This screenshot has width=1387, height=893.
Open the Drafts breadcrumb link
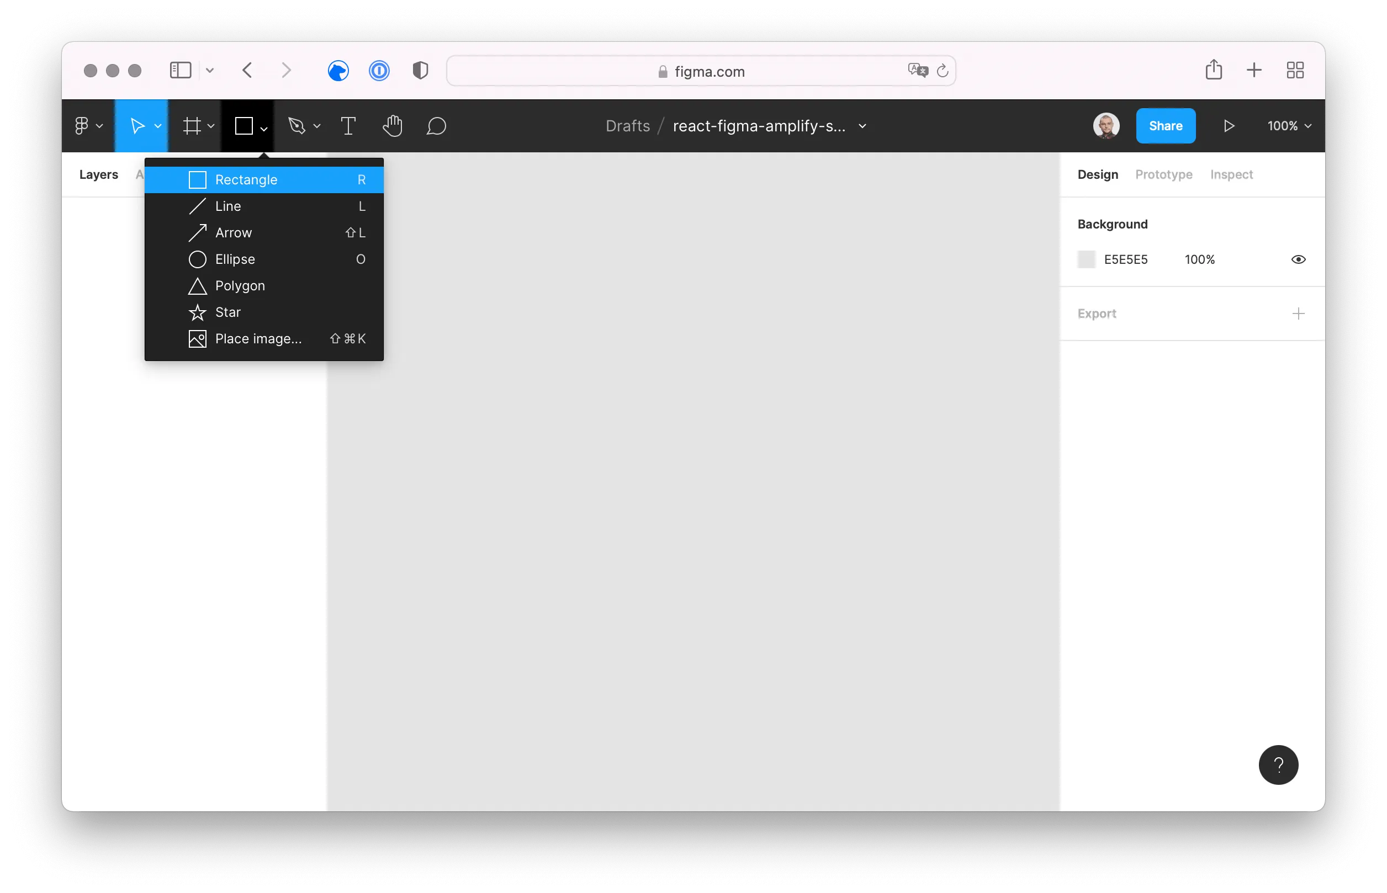[x=627, y=126]
